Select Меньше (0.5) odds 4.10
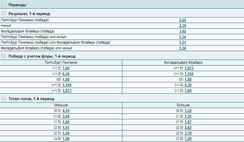The height and width of the screenshot is (142, 244). click(x=66, y=111)
